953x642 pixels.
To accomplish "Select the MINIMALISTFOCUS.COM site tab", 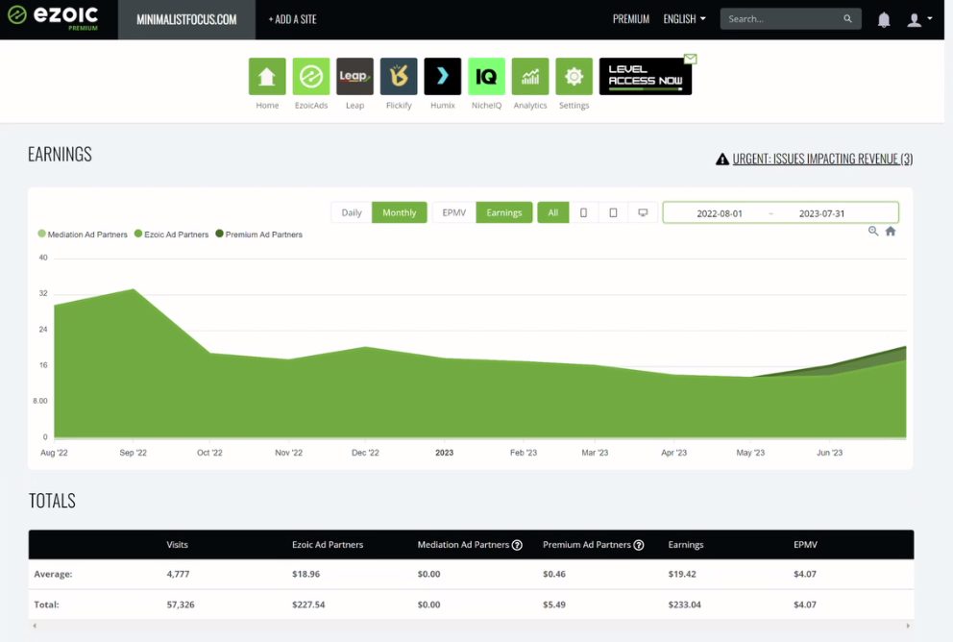I will tap(186, 19).
